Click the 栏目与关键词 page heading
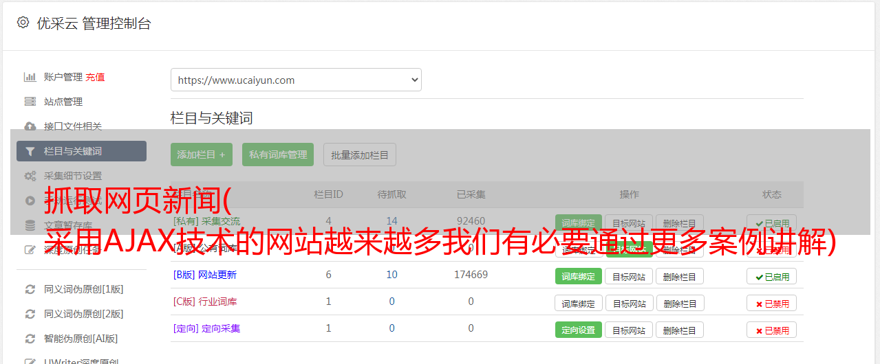 [212, 118]
